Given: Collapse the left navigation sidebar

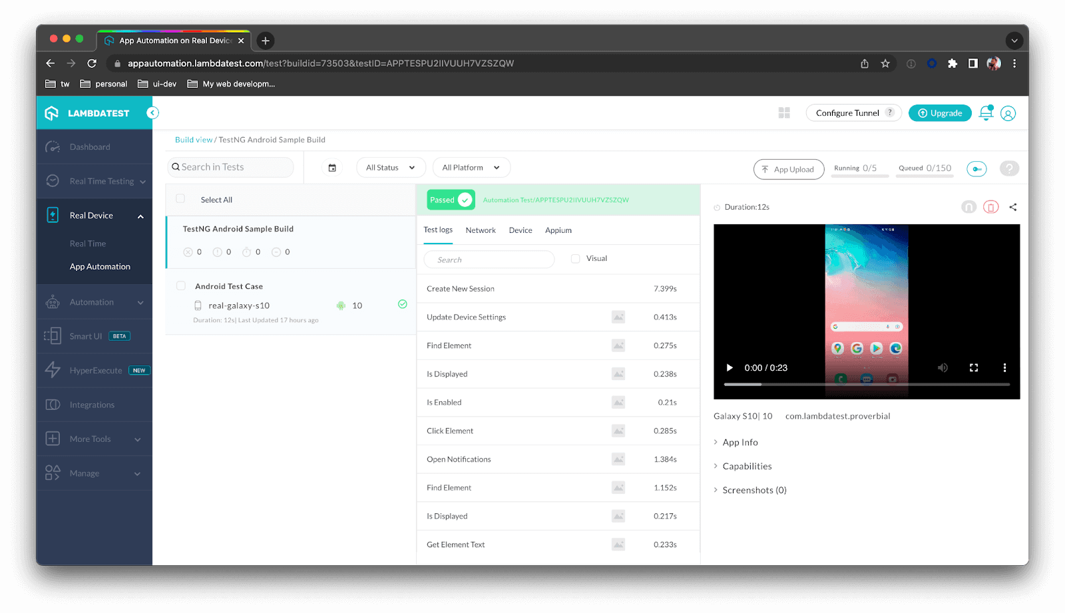Looking at the screenshot, I should coord(152,112).
